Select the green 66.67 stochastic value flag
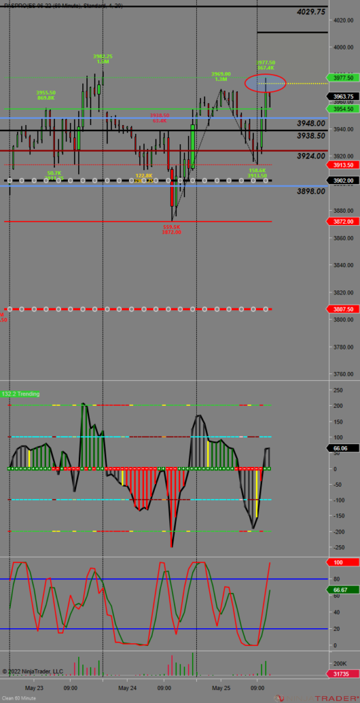 coord(344,590)
